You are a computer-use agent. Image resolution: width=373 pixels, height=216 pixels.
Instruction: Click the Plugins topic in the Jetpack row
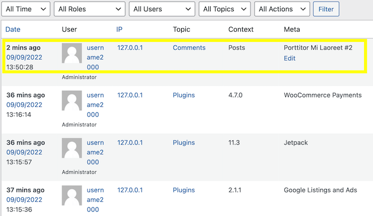pos(184,142)
